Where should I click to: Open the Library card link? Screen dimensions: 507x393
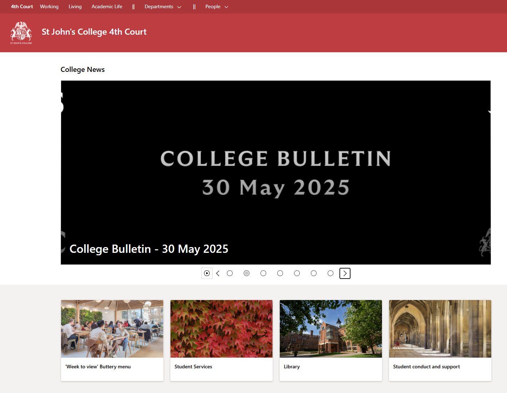tap(292, 367)
